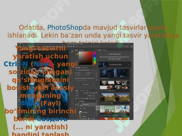Screen dimensions: 182x136
Task: Click the Layers panel scrollbar
Action: (x=97, y=109)
